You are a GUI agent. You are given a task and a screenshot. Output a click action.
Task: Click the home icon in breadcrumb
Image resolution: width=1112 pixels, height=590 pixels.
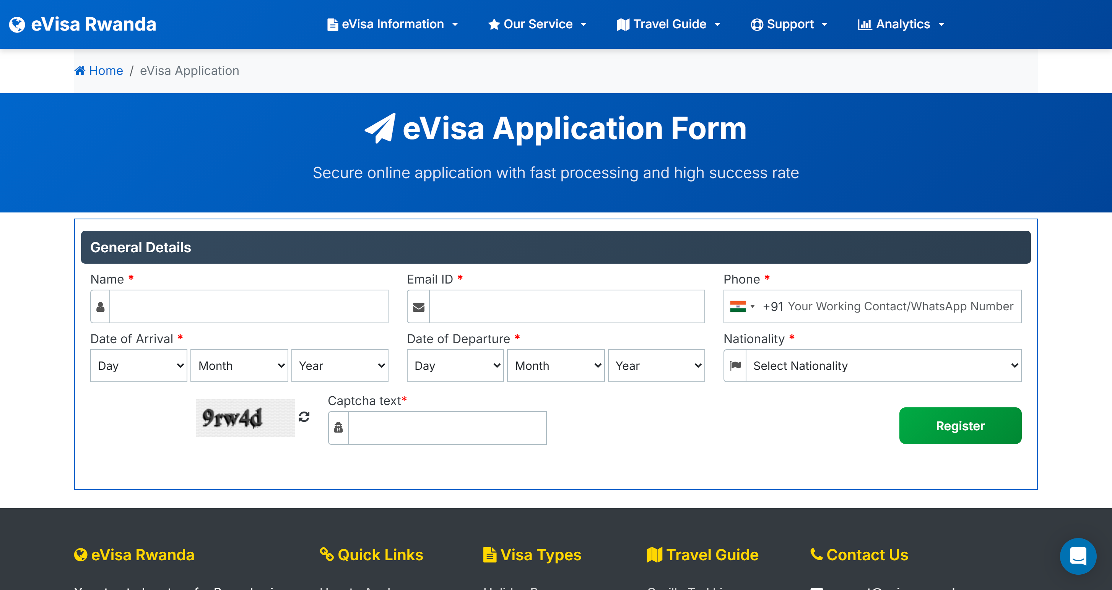tap(80, 70)
